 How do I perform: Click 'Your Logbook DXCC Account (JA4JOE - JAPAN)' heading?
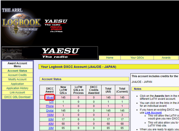(x=109, y=67)
